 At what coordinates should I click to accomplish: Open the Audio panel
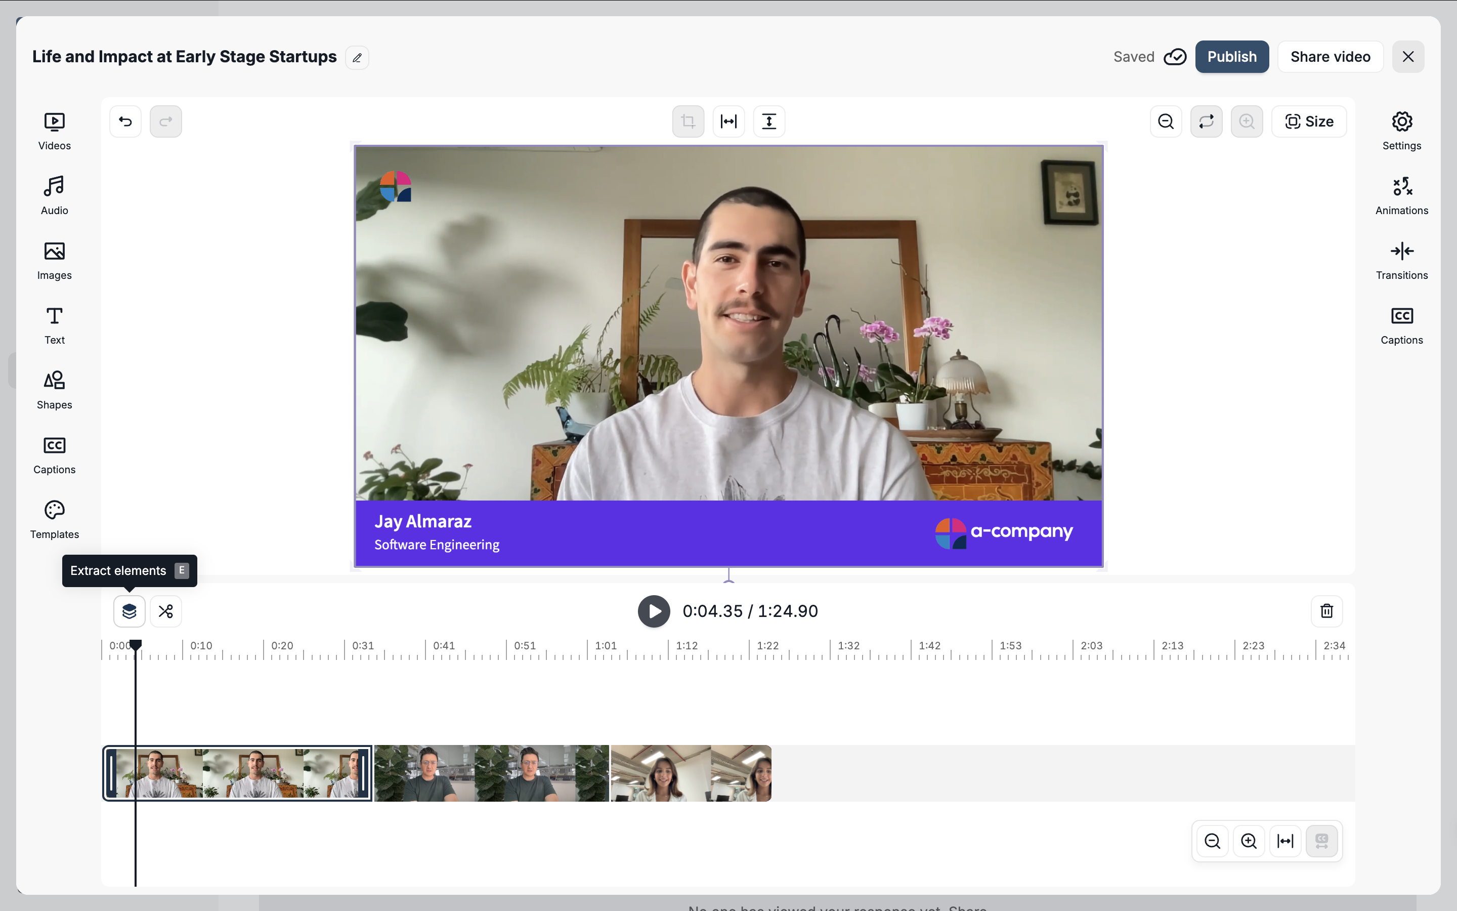coord(54,195)
